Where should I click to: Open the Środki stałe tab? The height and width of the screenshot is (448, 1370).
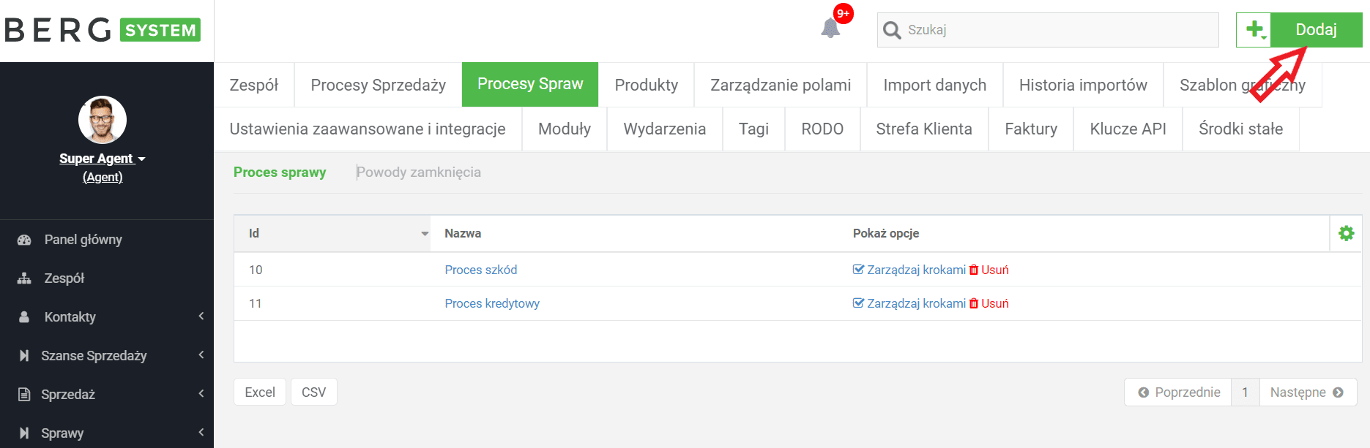pyautogui.click(x=1240, y=129)
